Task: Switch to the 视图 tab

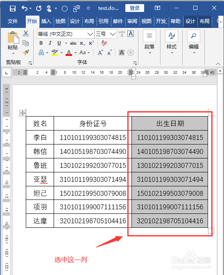Action: (147, 21)
